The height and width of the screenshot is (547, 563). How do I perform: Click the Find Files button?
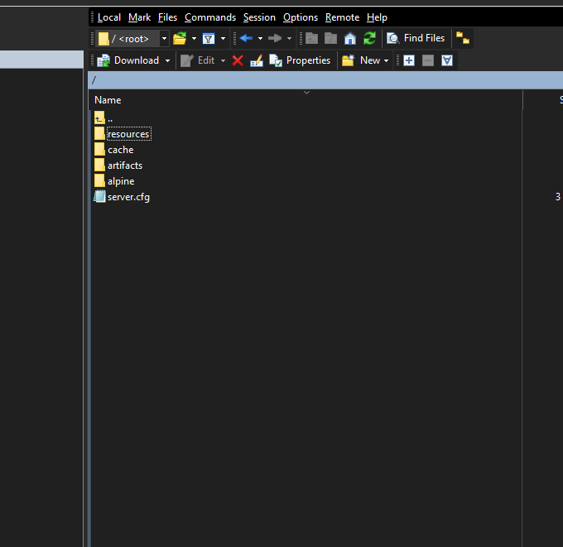(416, 38)
